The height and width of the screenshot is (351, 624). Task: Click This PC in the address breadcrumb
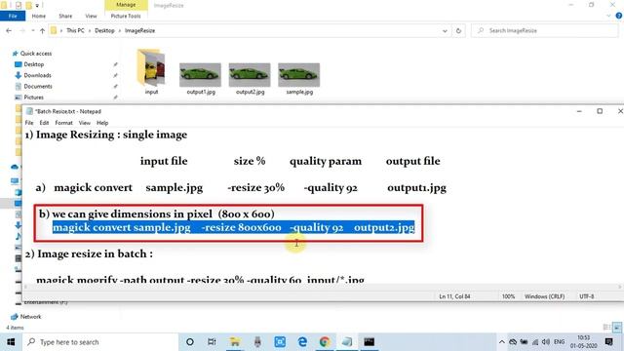coord(75,30)
